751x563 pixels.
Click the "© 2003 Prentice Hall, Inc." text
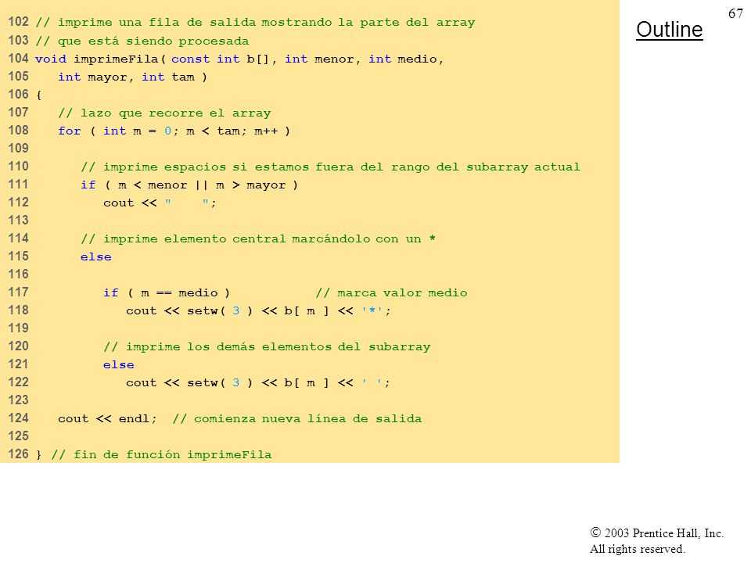(x=656, y=533)
